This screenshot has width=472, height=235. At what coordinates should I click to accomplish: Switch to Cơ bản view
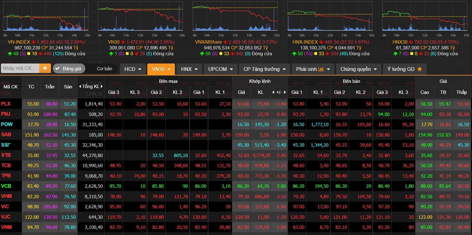pyautogui.click(x=104, y=69)
